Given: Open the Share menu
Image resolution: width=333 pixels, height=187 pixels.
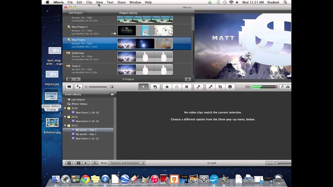Looking at the screenshot, I should [x=121, y=2].
